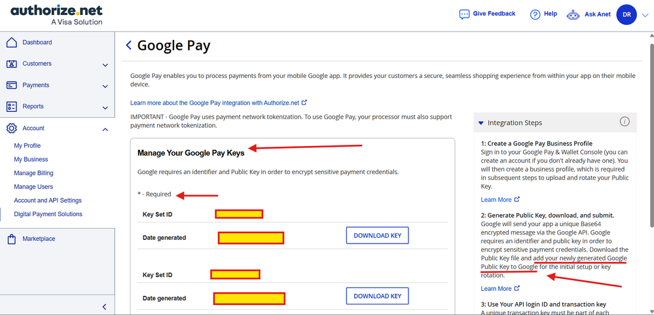Click the Dashboard label in sidebar
The height and width of the screenshot is (315, 654).
[x=37, y=42]
